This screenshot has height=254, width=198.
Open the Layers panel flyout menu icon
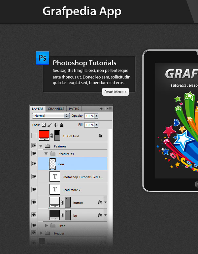(109, 109)
